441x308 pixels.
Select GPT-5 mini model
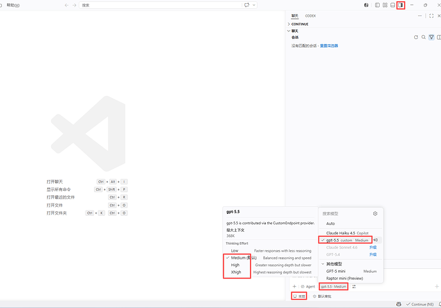[x=350, y=271]
